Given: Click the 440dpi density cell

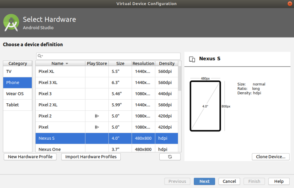Looking at the screenshot, I should [x=167, y=94].
